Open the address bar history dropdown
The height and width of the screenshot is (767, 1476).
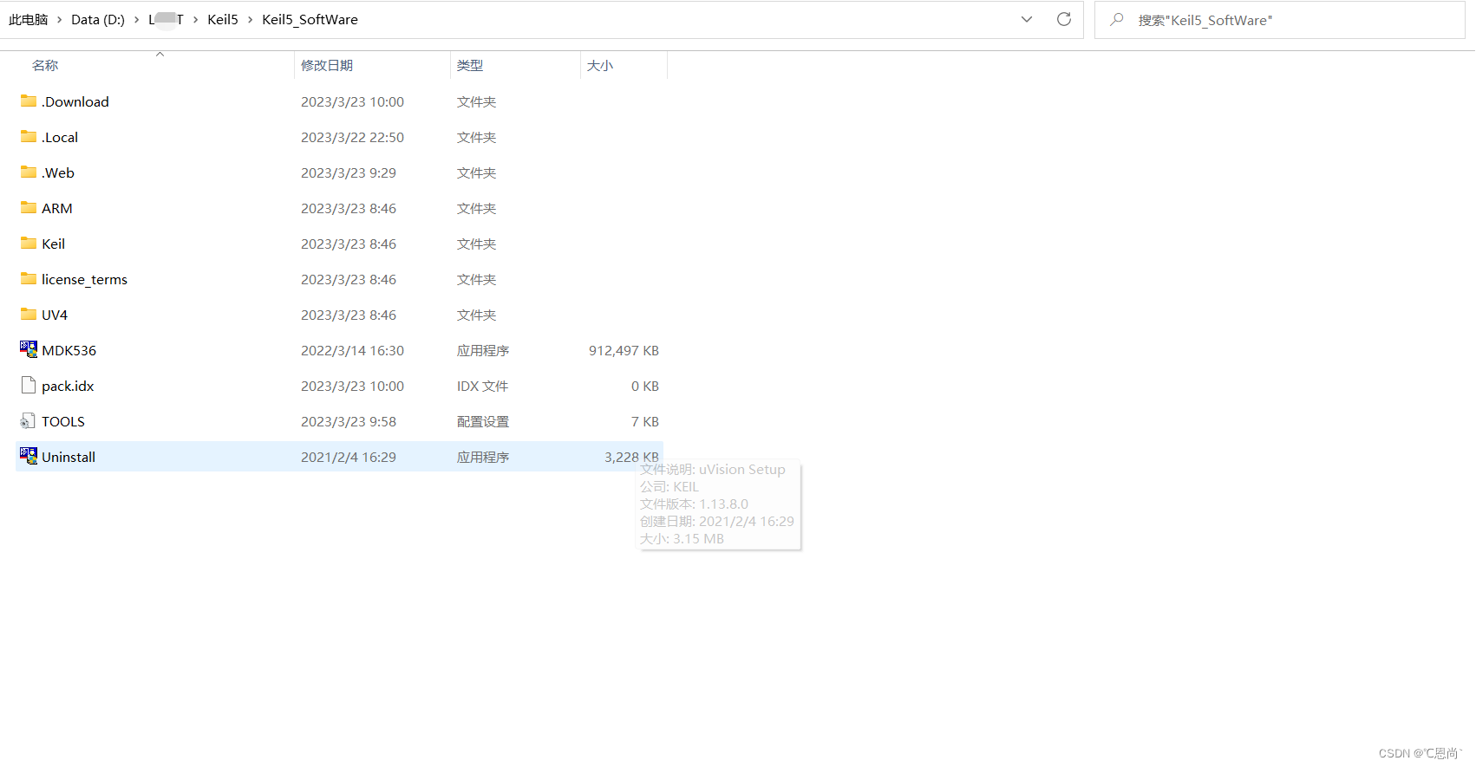[1027, 19]
